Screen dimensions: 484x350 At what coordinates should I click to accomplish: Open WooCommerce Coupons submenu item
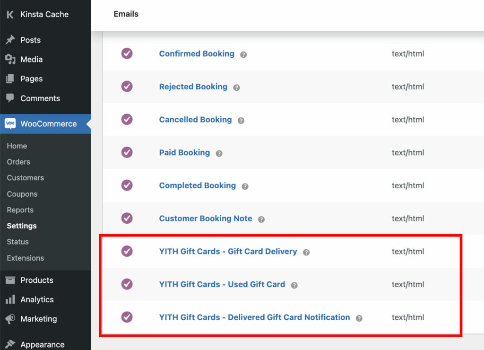[22, 194]
